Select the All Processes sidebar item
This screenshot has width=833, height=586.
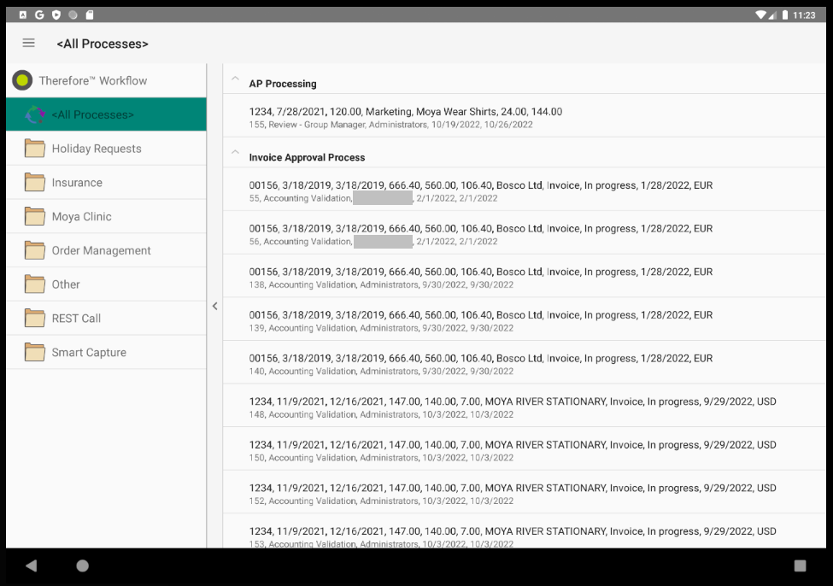pyautogui.click(x=106, y=114)
